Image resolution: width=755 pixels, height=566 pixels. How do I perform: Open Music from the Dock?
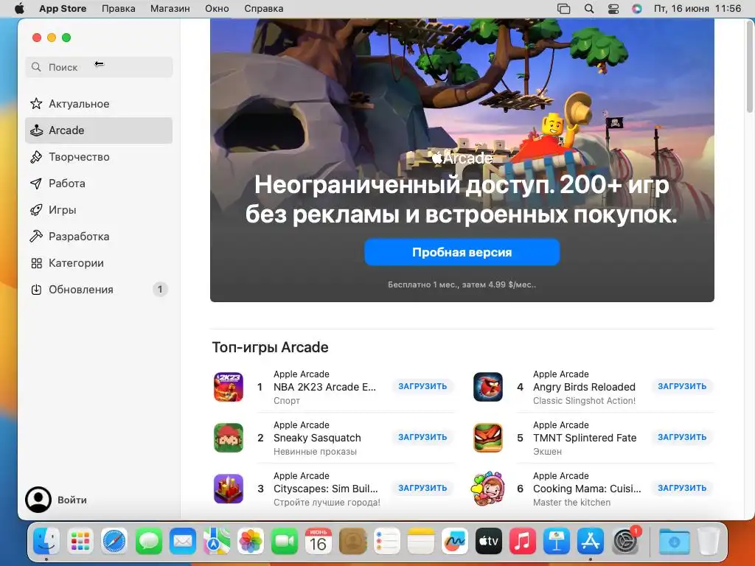click(523, 541)
